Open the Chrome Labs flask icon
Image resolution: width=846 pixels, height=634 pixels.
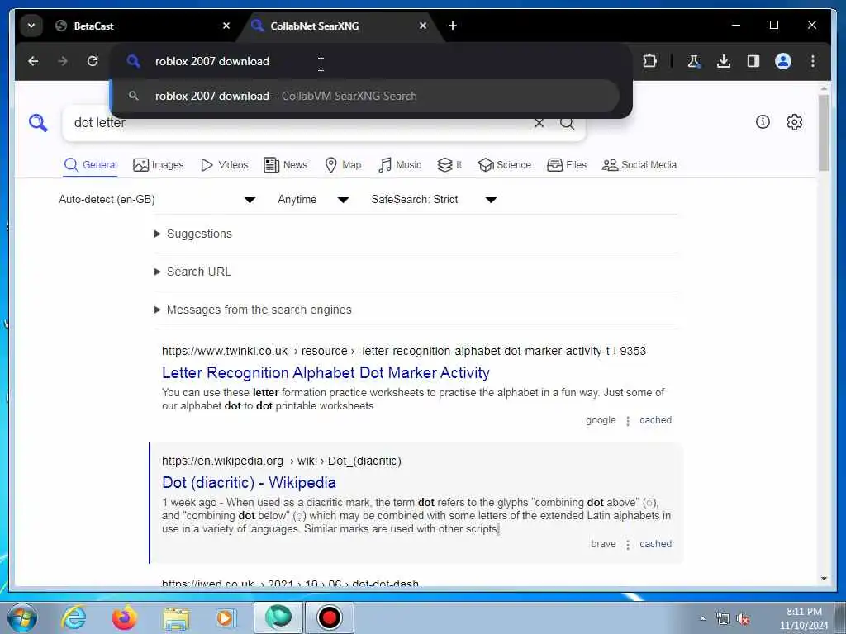click(x=694, y=61)
